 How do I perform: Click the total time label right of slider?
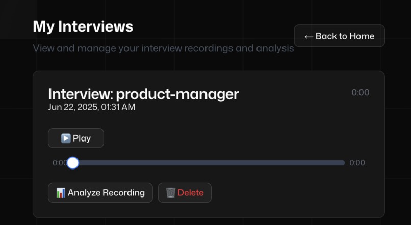click(357, 163)
